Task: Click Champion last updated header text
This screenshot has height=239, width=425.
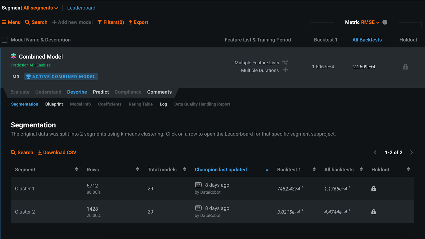Action: (221, 170)
